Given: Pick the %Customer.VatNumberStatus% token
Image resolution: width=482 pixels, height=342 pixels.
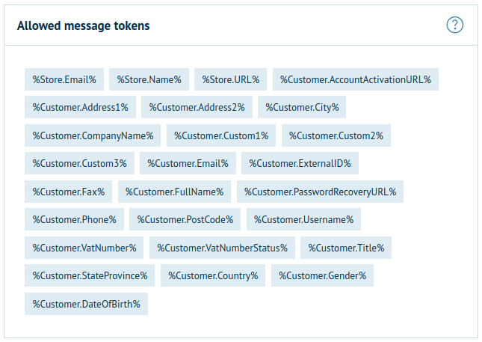Looking at the screenshot, I should [222, 248].
